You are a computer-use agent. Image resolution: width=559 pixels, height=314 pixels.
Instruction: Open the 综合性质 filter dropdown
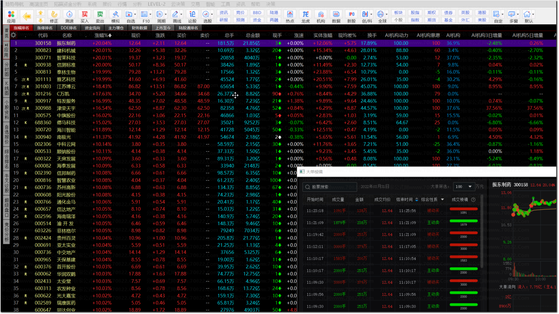tap(442, 199)
